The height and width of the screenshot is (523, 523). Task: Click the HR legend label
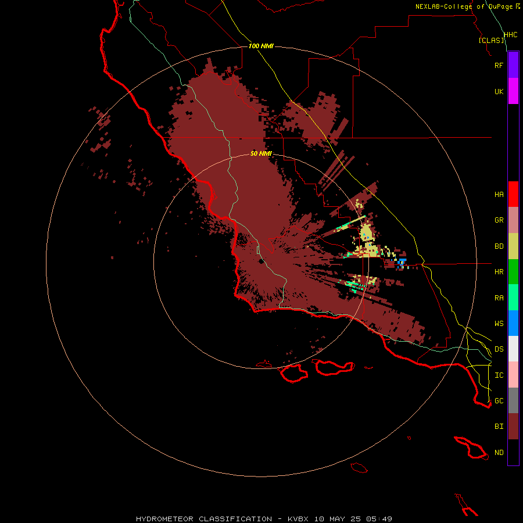point(499,272)
